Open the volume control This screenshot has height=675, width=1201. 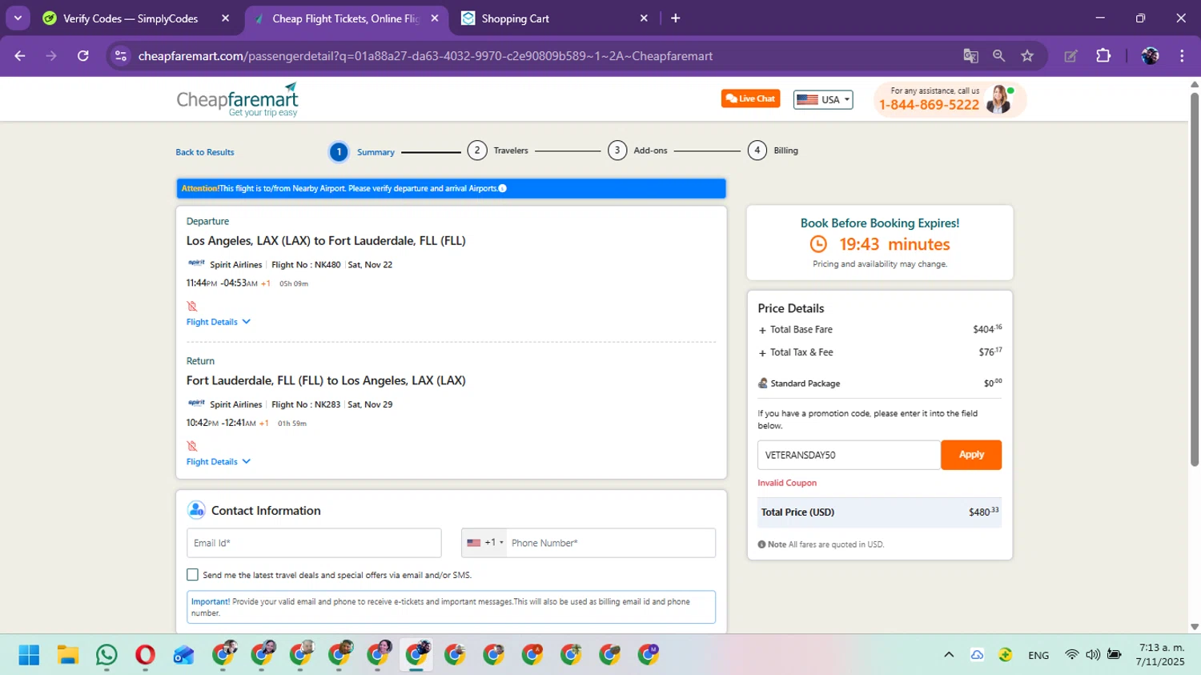(x=1093, y=655)
